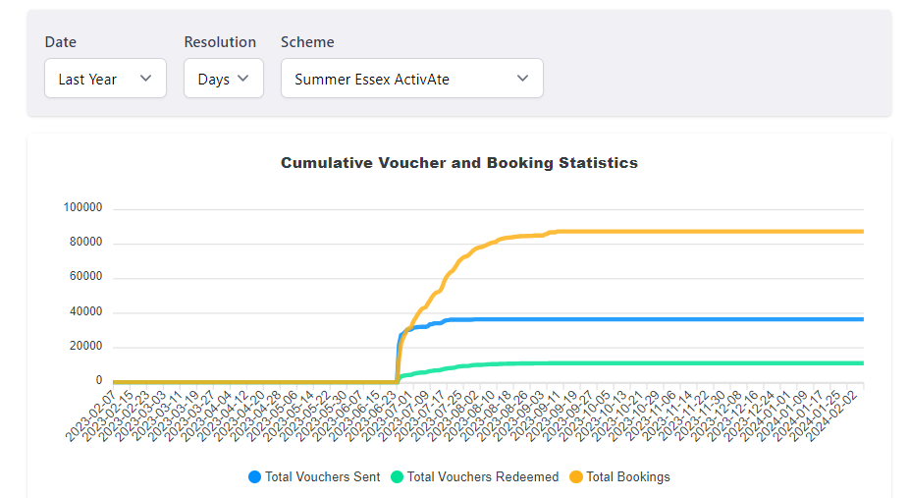The height and width of the screenshot is (498, 909).
Task: Toggle the Total Vouchers Sent series label
Action: pyautogui.click(x=322, y=477)
